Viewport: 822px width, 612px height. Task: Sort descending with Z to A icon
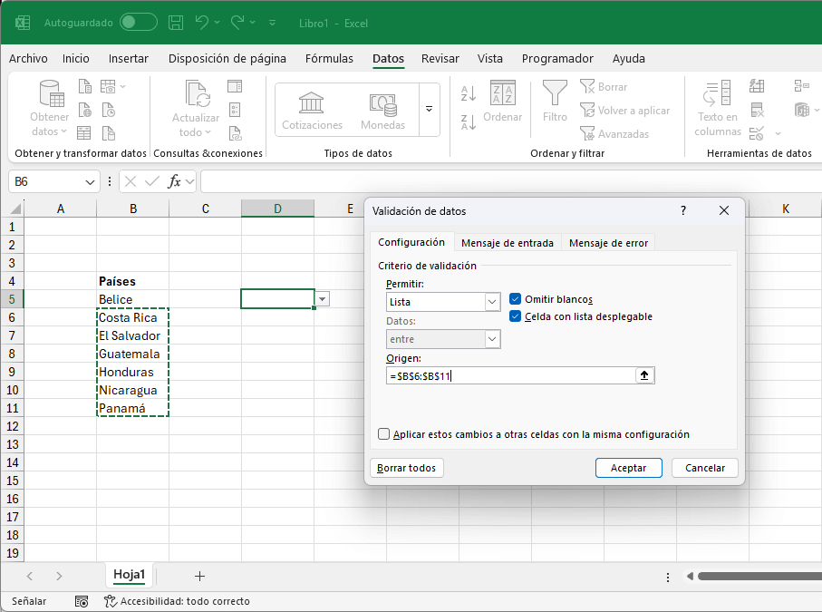469,122
